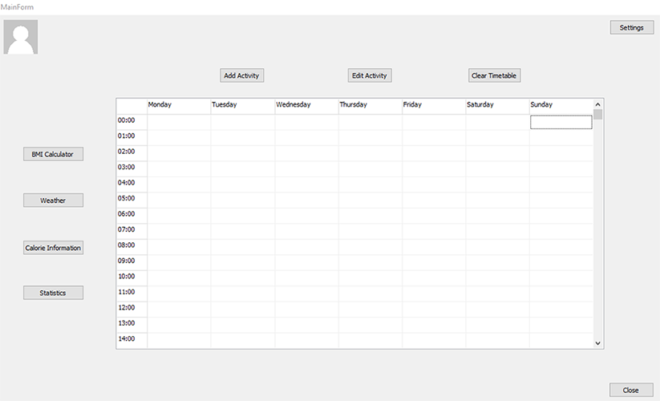Image resolution: width=660 pixels, height=401 pixels.
Task: Select the Friday 09:00 timetable cell
Action: point(434,262)
